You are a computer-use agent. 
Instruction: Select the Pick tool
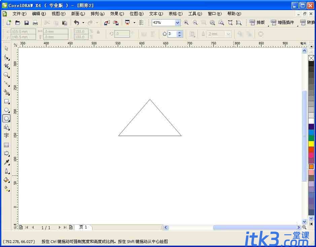(x=6, y=48)
